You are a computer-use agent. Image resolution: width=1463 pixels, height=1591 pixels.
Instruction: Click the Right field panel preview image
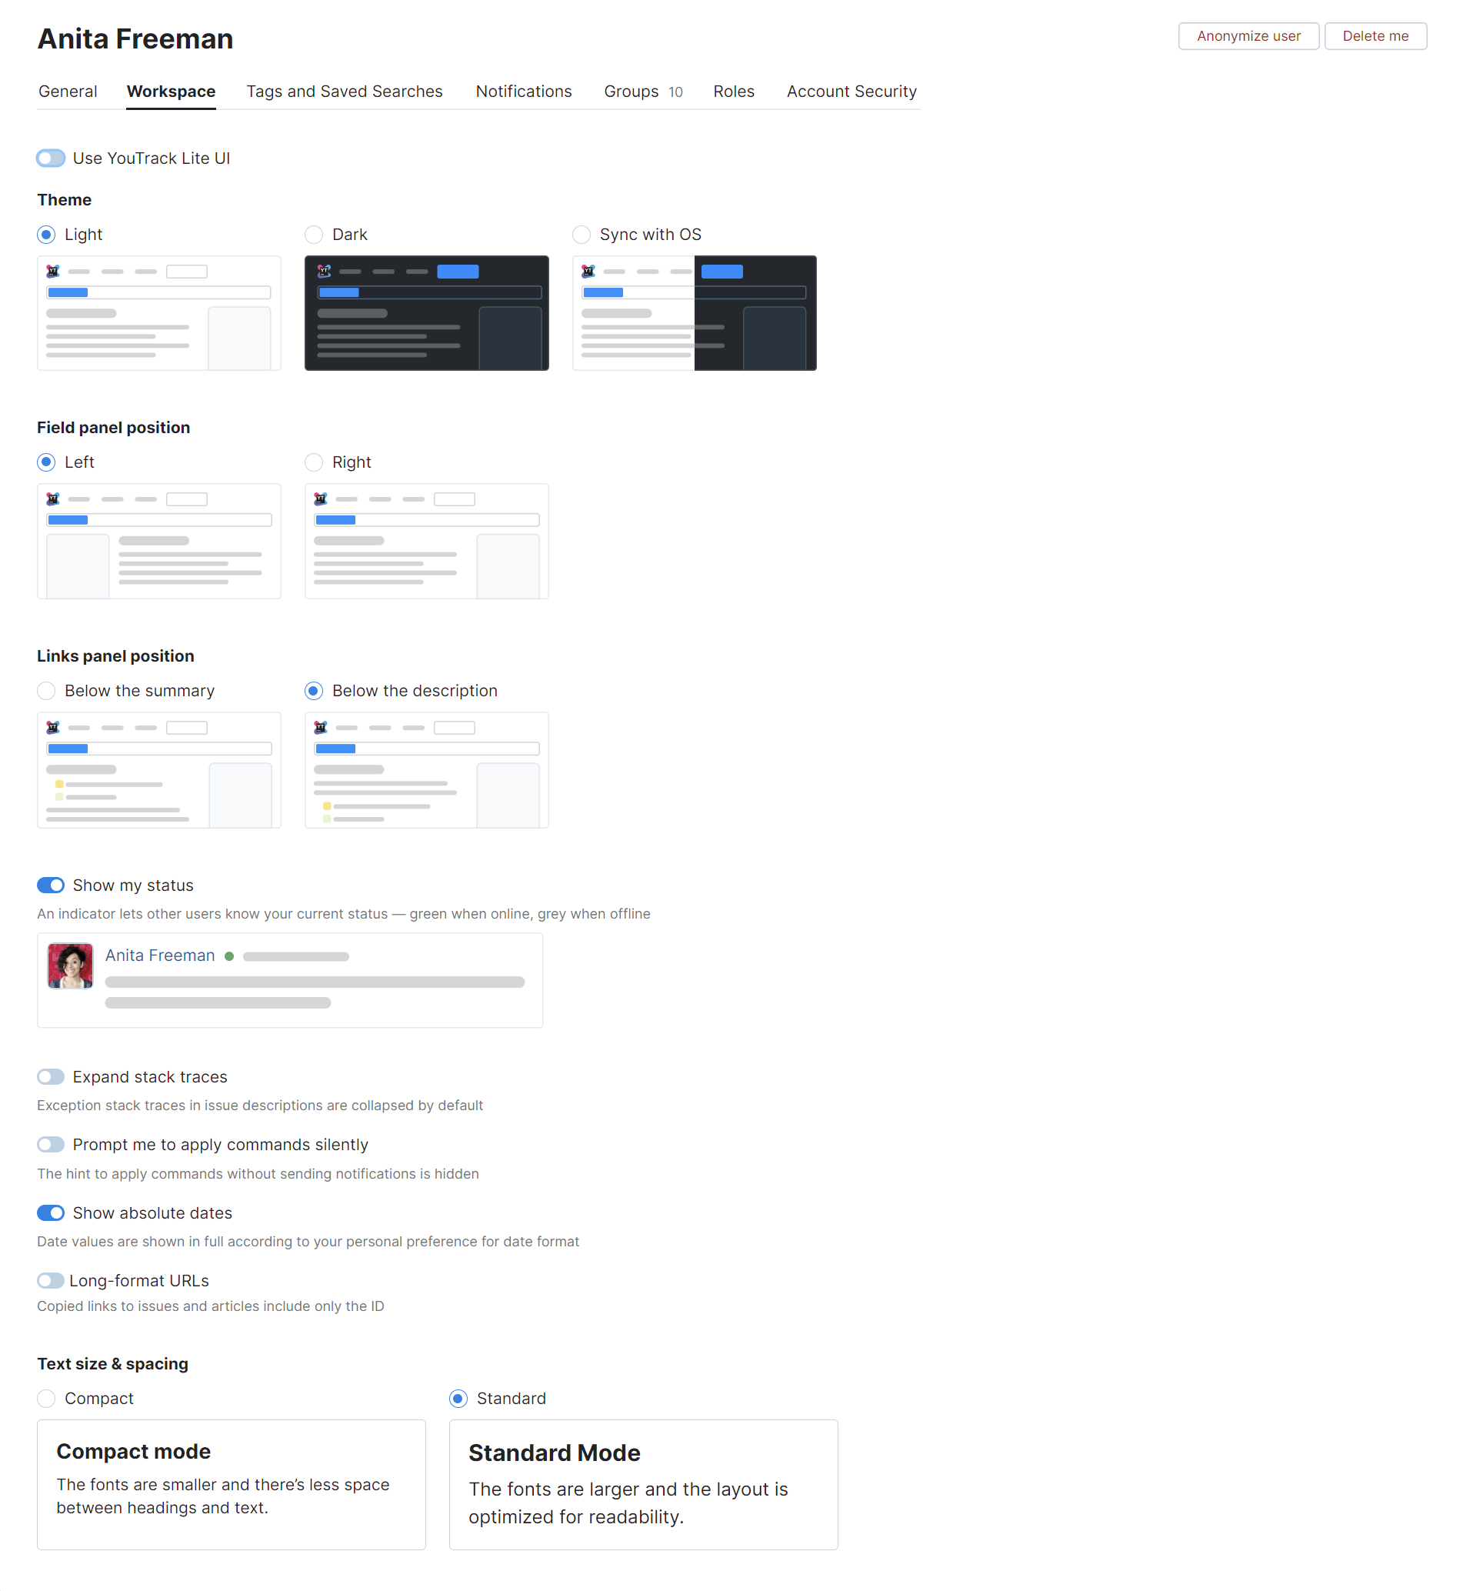(x=427, y=541)
